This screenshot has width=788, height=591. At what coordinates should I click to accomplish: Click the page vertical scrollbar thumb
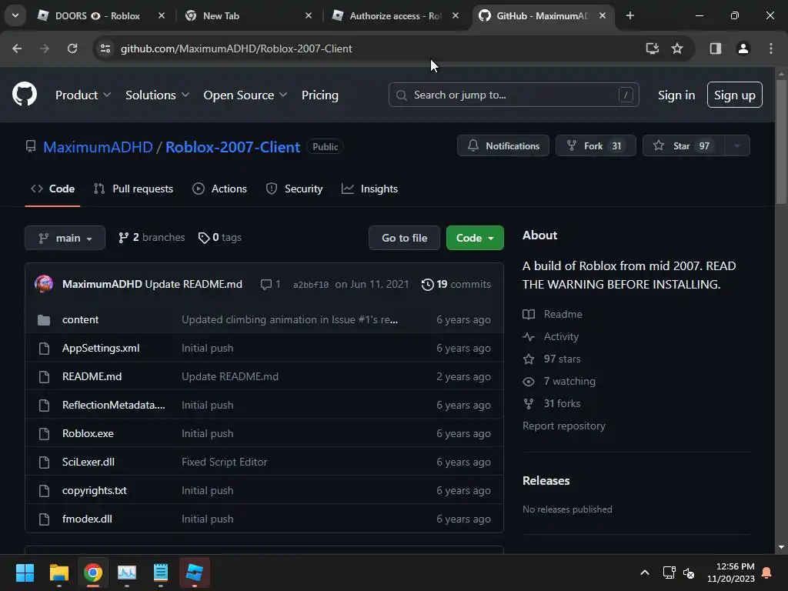pos(781,142)
